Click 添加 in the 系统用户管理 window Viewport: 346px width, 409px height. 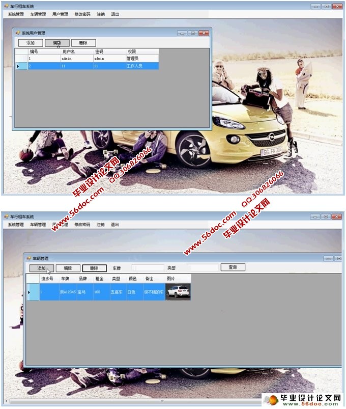(x=31, y=43)
